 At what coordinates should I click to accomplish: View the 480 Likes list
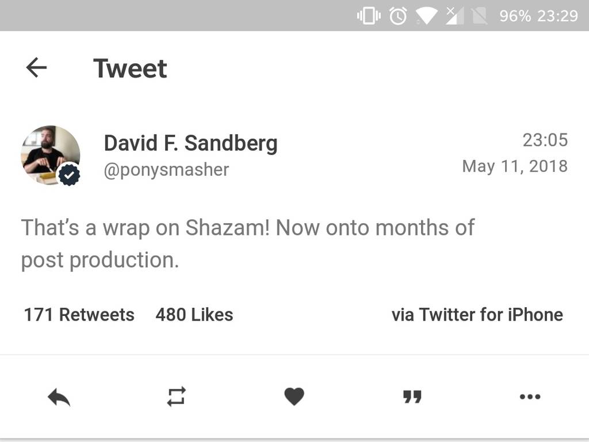(194, 315)
